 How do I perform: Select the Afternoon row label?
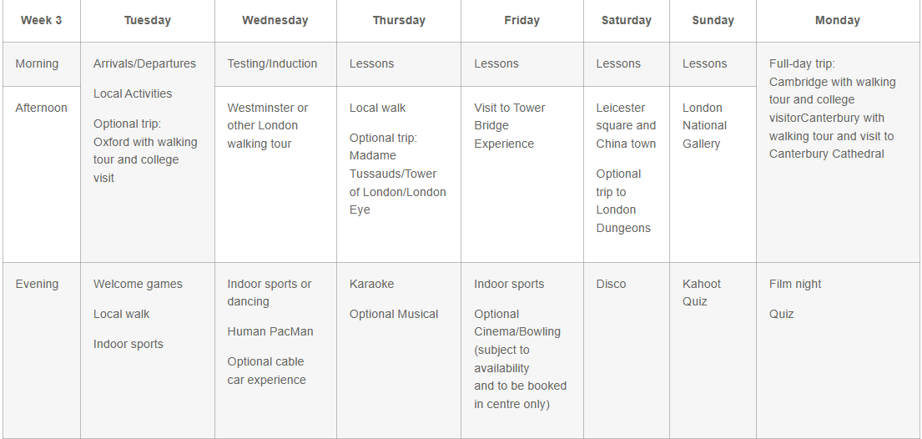(x=41, y=108)
